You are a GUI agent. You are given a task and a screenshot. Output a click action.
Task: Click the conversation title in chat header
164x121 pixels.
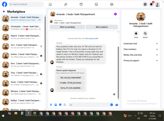pyautogui.click(x=75, y=14)
